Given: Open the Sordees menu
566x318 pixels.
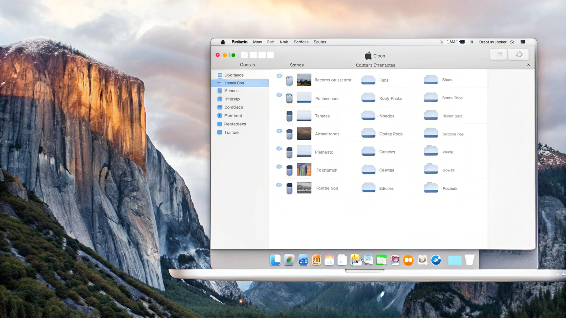Looking at the screenshot, I should click(x=301, y=42).
